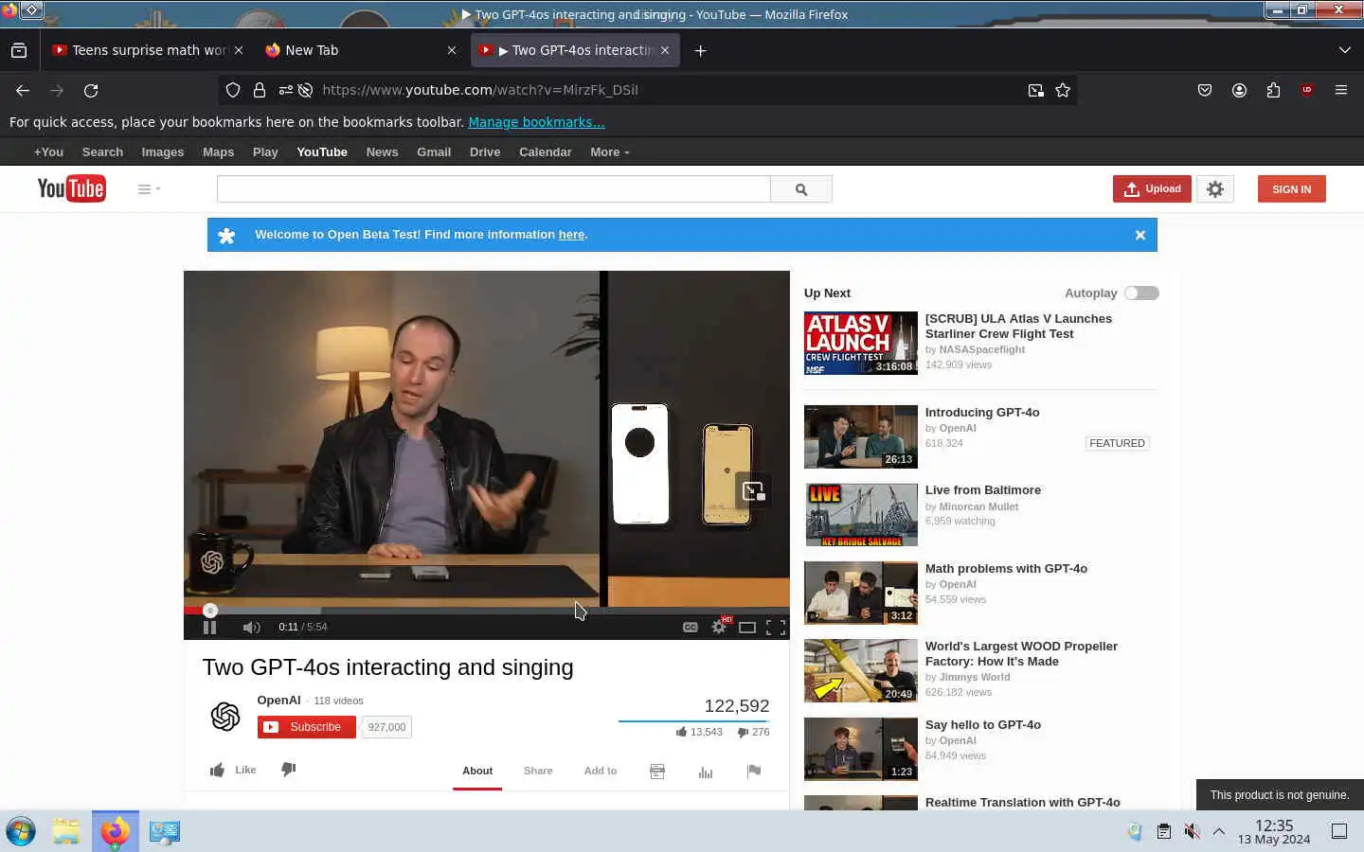Expand the list all tabs chevron
Screen dimensions: 1364x852
(x=1344, y=50)
